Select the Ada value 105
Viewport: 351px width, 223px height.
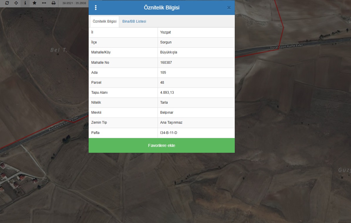(x=163, y=73)
